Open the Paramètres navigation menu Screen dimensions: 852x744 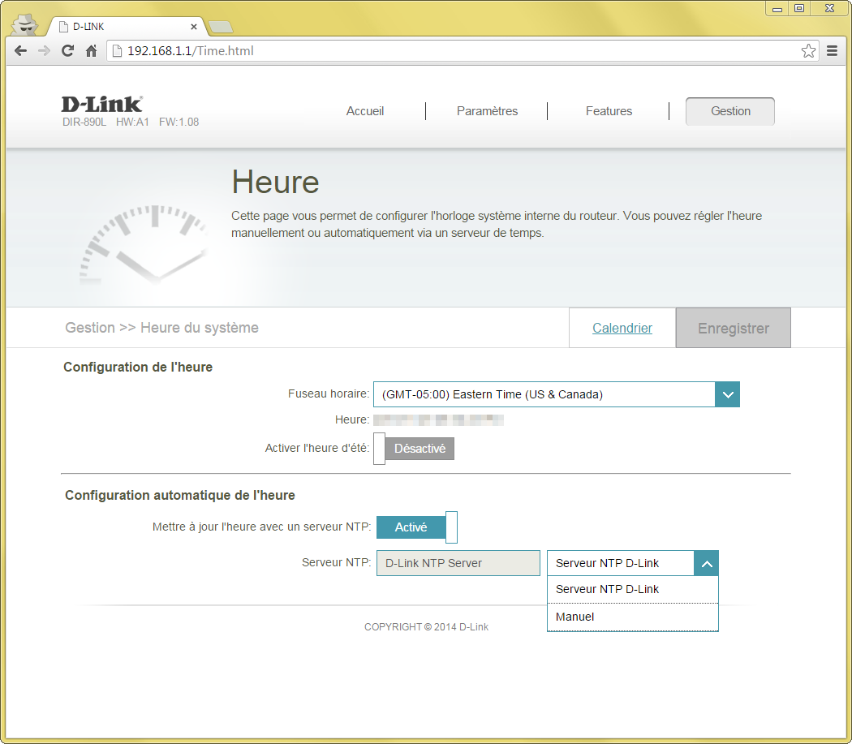pyautogui.click(x=487, y=111)
